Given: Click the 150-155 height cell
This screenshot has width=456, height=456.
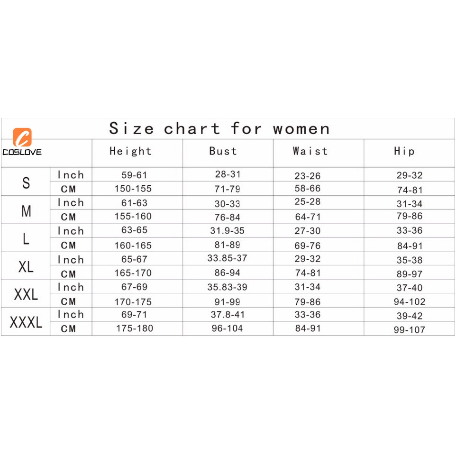Looking at the screenshot, I should tap(133, 189).
